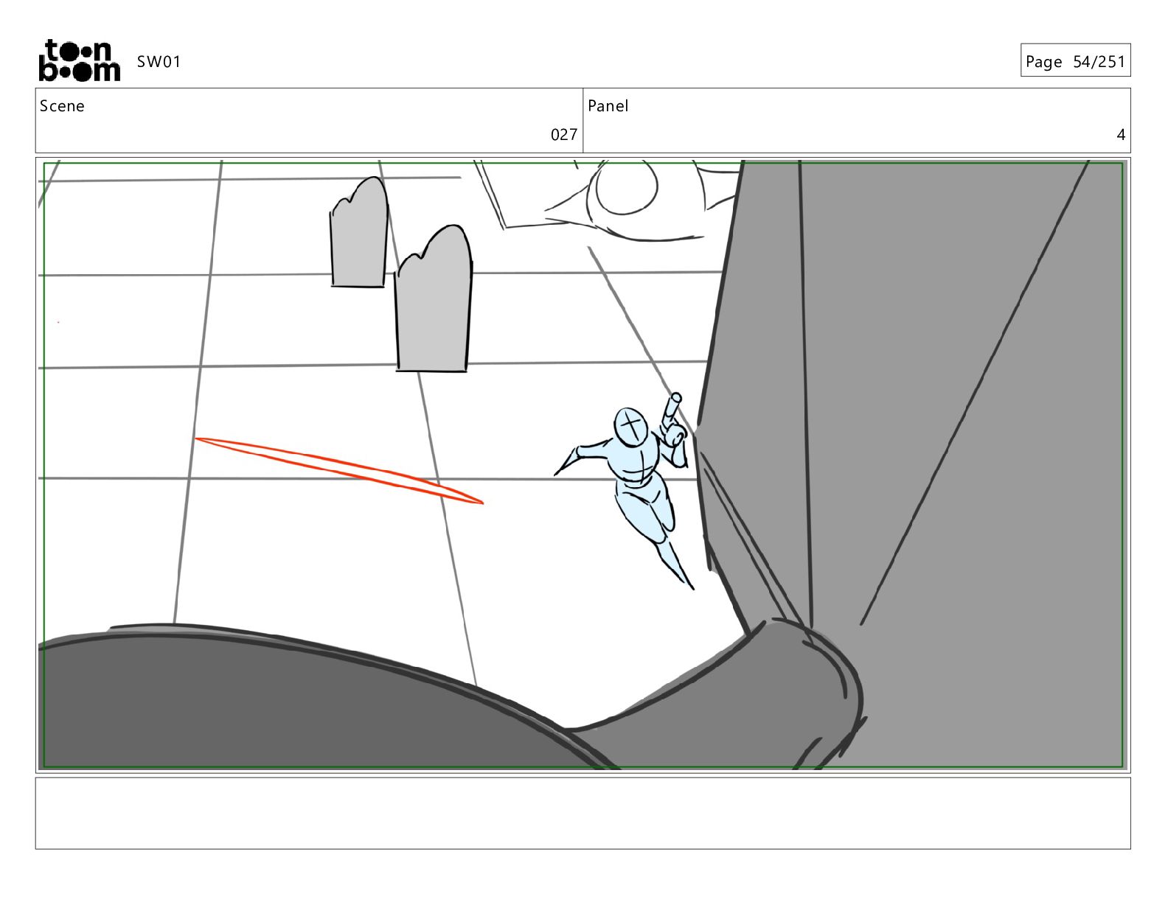Click the Scene label
This screenshot has height=902, width=1168.
(x=62, y=106)
